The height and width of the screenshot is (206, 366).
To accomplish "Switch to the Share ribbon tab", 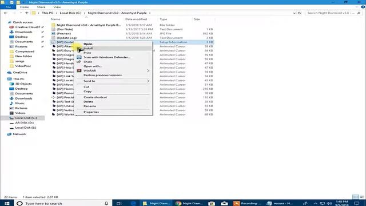I will (41, 7).
